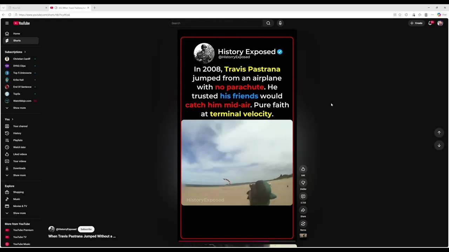The width and height of the screenshot is (449, 252).
Task: Open WatchMojo.com channel
Action: (x=21, y=101)
